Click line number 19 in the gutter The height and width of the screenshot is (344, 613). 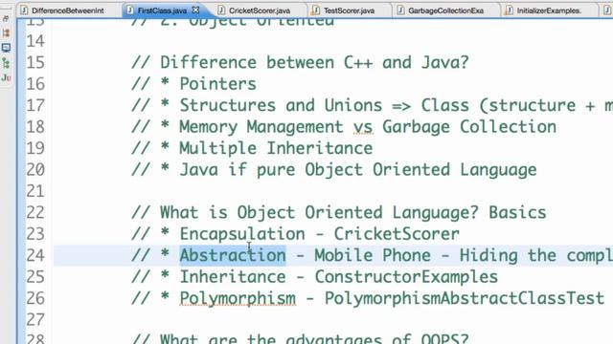pyautogui.click(x=35, y=148)
